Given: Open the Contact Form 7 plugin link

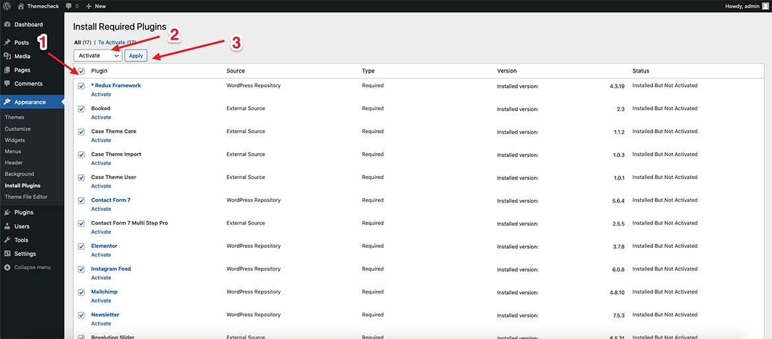Looking at the screenshot, I should (111, 200).
